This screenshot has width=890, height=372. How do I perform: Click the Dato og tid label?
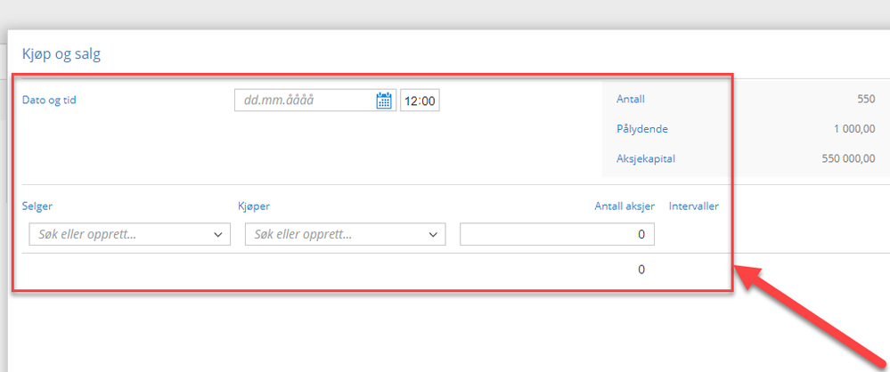(x=49, y=101)
